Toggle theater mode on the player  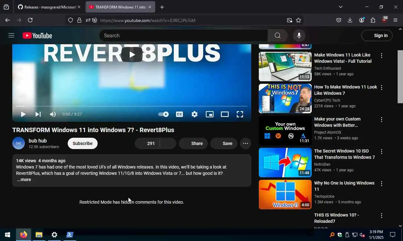[225, 114]
